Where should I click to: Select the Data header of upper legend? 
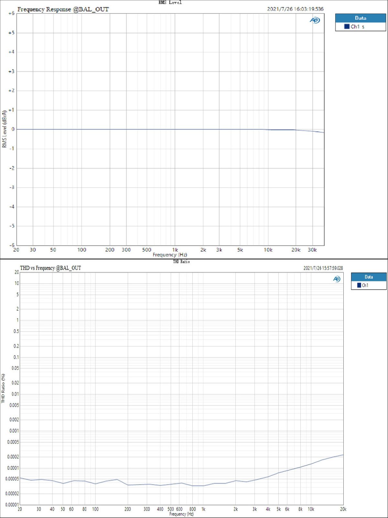tap(360, 18)
